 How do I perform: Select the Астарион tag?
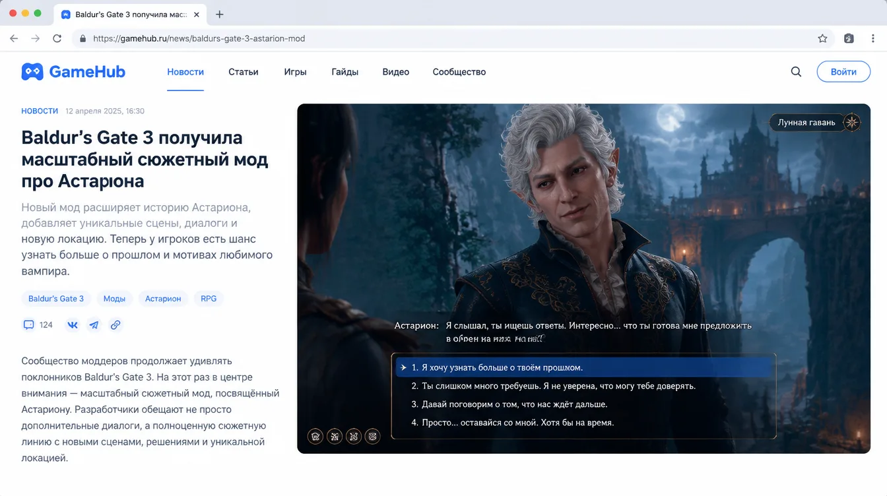tap(163, 299)
